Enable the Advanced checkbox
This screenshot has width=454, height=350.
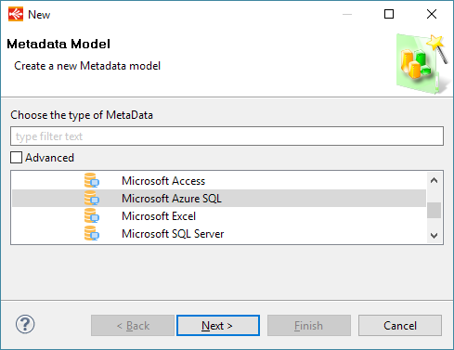(16, 158)
